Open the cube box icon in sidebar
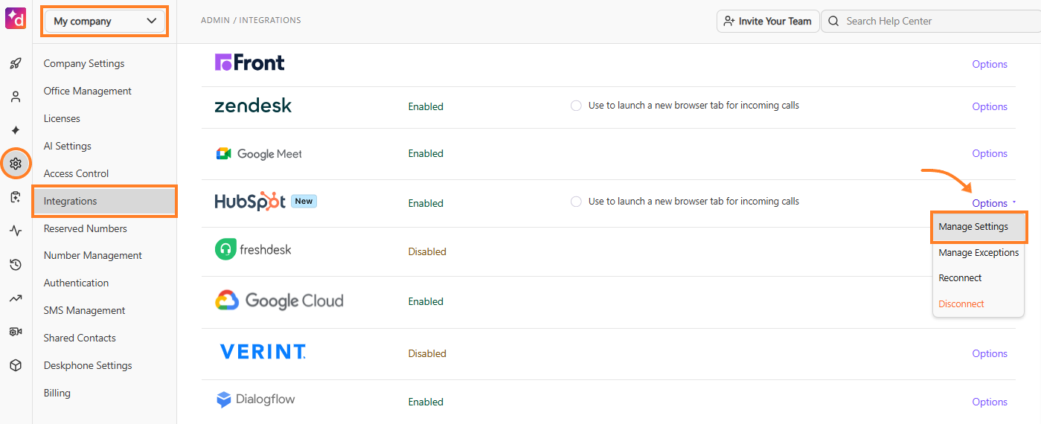 pyautogui.click(x=16, y=365)
